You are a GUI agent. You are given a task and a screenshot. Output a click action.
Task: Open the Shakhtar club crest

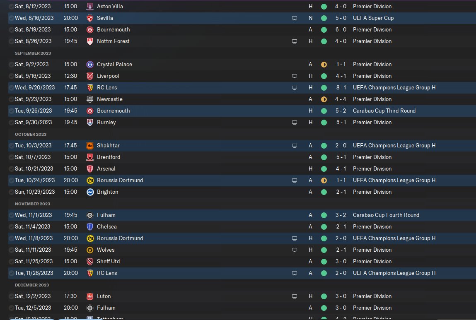90,146
